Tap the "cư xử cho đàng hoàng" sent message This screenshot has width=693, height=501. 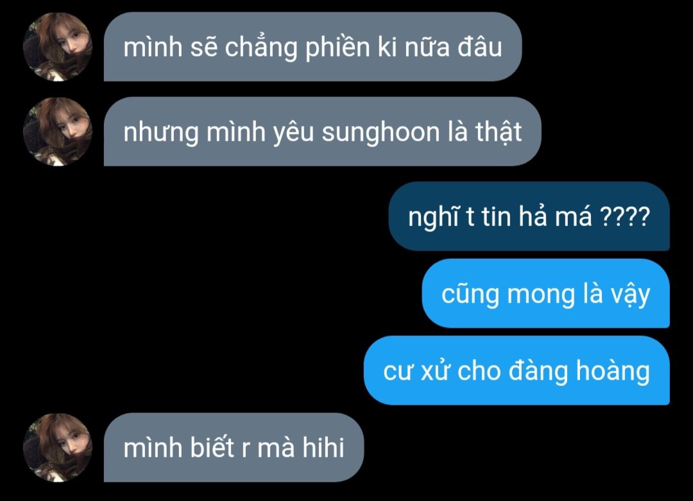517,371
